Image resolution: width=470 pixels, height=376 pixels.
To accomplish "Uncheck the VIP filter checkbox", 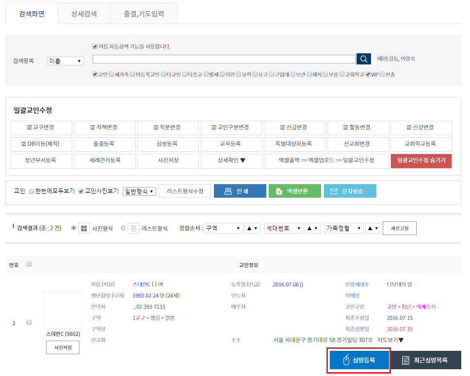I will [368, 75].
